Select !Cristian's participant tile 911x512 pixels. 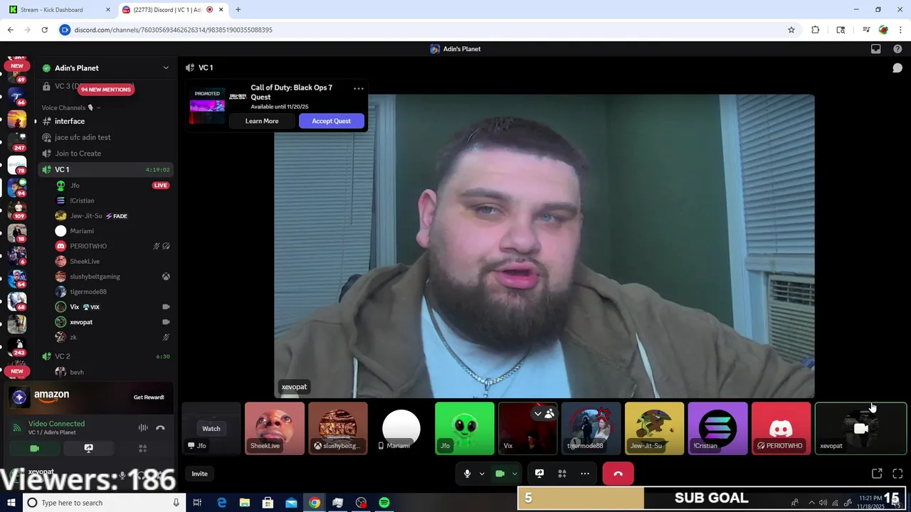[718, 428]
